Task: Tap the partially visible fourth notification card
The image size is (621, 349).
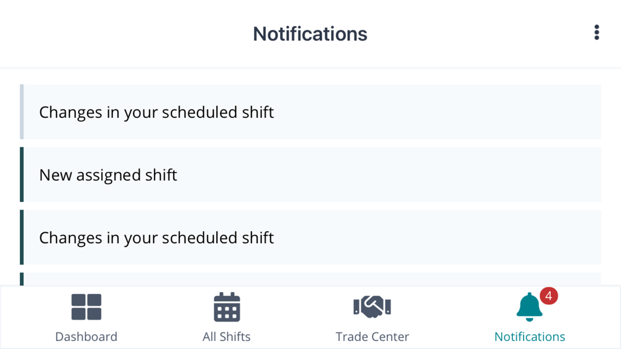Action: click(x=310, y=279)
